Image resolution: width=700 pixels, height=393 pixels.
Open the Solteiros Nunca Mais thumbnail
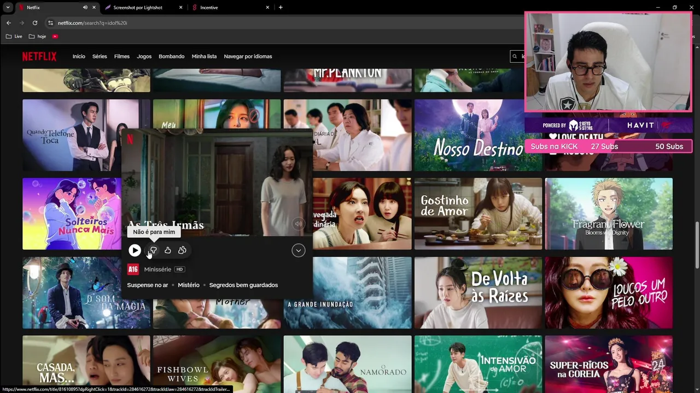[71, 213]
